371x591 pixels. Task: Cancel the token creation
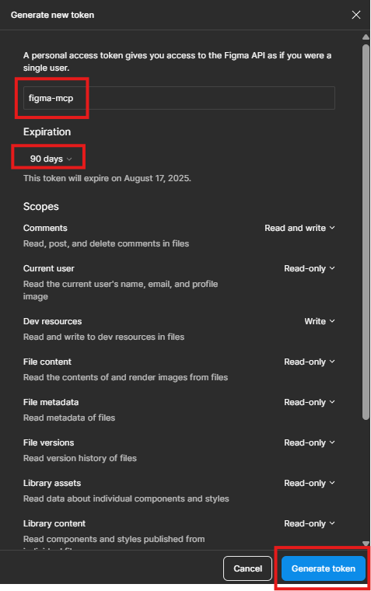point(247,568)
